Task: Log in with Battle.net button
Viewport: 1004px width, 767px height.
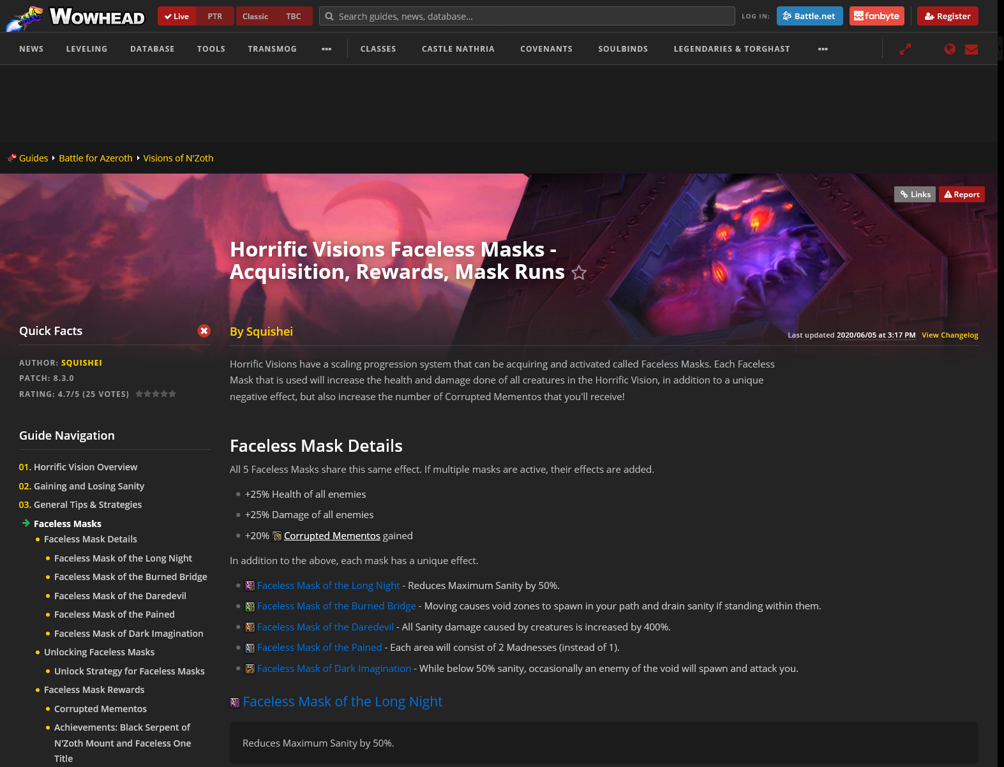Action: coord(809,16)
